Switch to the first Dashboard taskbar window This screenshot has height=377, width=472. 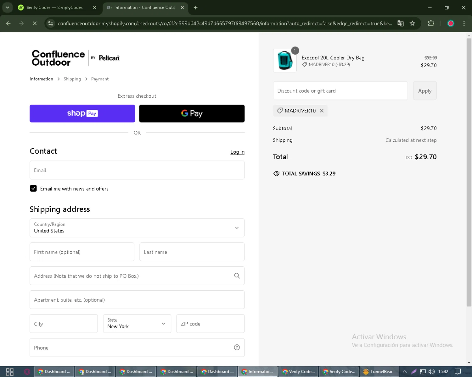click(54, 372)
